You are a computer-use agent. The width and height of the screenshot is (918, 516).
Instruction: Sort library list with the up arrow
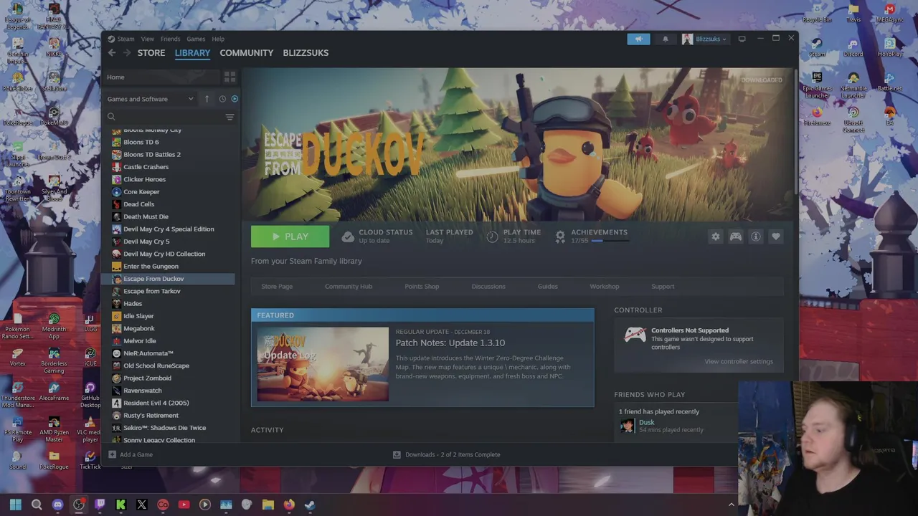pos(207,99)
